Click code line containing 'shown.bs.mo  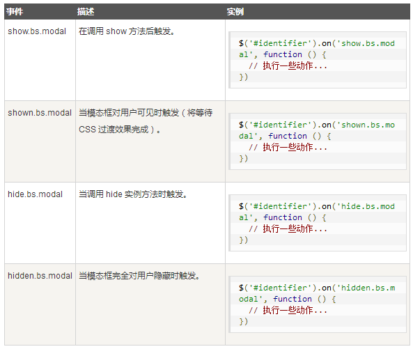(317, 125)
